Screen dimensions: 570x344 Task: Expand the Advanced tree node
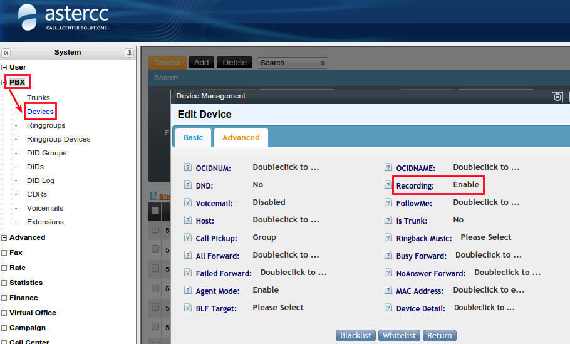point(4,238)
